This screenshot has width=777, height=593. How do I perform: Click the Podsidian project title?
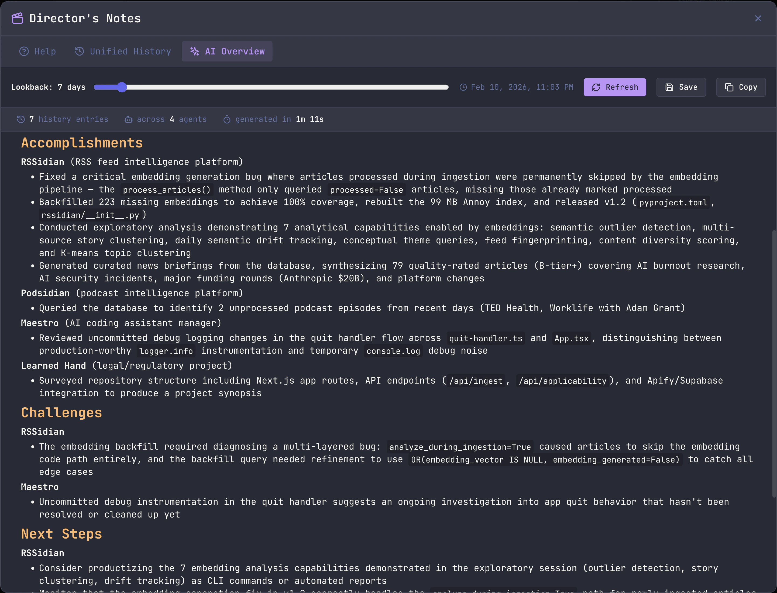point(45,293)
